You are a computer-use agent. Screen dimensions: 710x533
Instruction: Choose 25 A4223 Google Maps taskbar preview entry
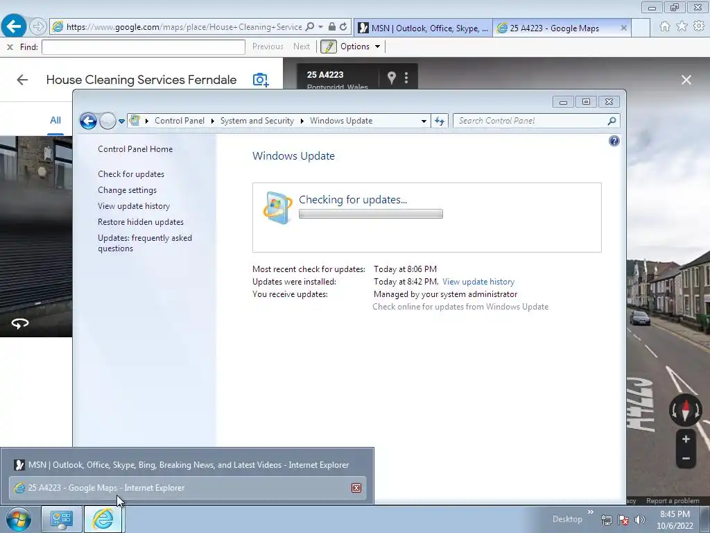188,488
